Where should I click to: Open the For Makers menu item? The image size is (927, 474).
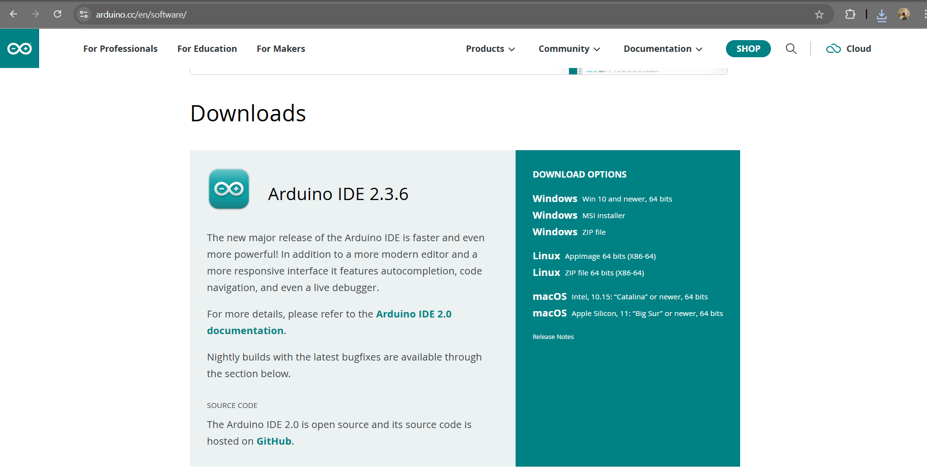(281, 48)
